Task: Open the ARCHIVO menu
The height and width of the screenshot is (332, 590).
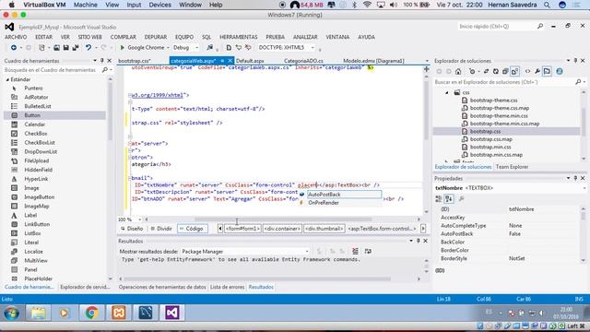Action: pyautogui.click(x=16, y=37)
